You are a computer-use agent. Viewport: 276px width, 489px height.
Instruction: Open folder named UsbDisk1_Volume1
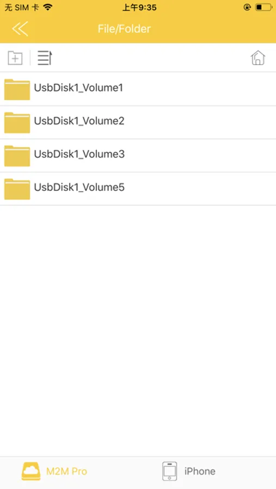click(x=138, y=89)
